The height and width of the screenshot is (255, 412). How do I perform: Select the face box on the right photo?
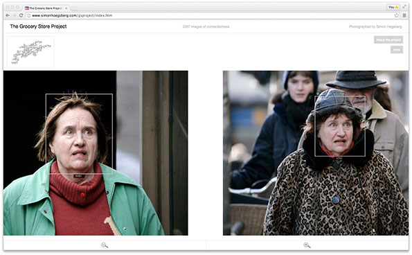pos(340,126)
